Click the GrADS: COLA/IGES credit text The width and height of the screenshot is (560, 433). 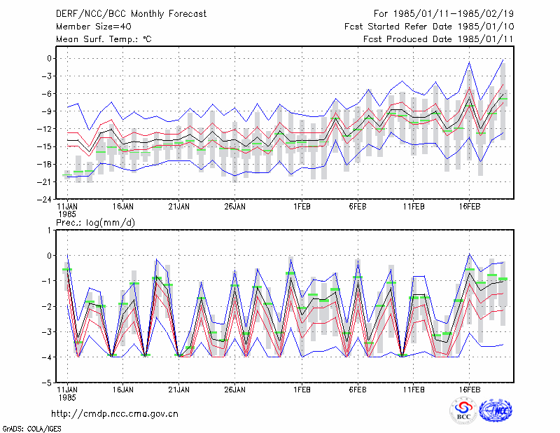click(x=31, y=429)
